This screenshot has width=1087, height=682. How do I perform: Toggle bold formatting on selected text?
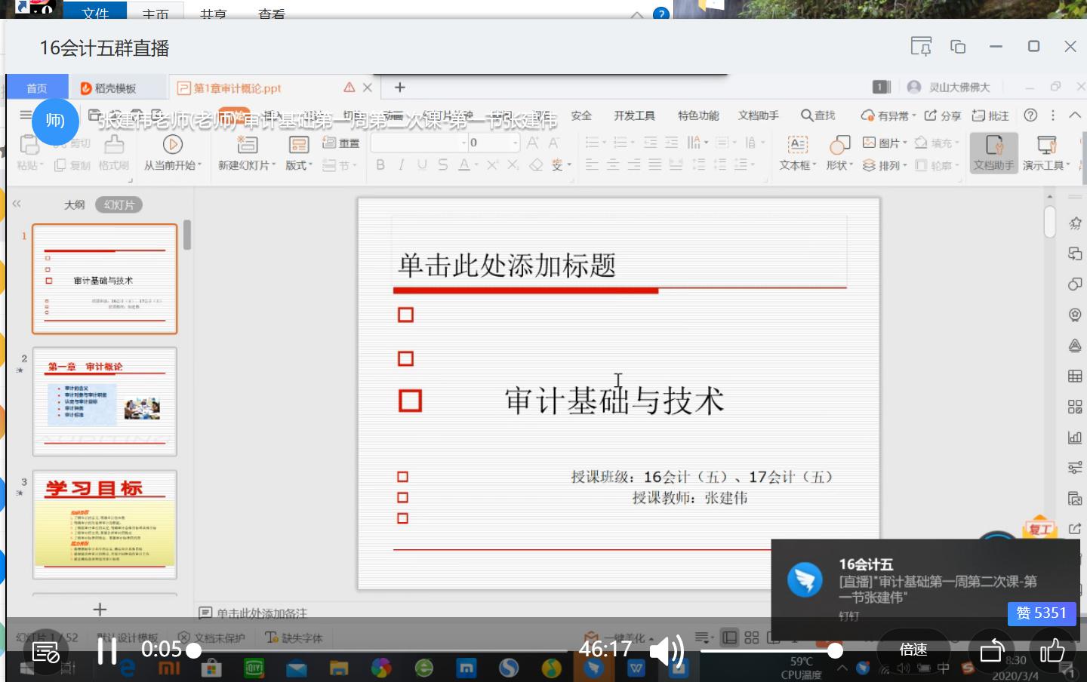click(x=380, y=165)
